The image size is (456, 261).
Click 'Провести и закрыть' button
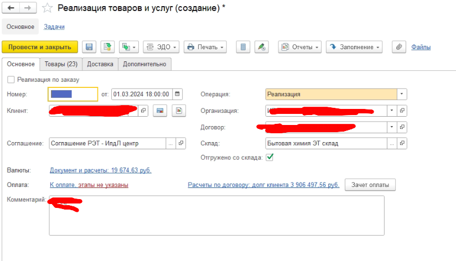(40, 47)
